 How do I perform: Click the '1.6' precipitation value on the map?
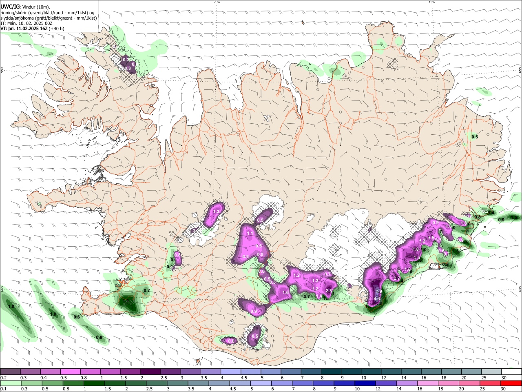tap(285, 292)
